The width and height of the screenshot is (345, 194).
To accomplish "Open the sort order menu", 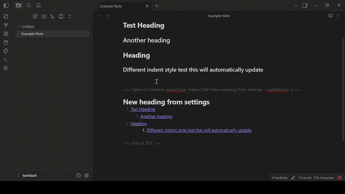I will pos(52,16).
